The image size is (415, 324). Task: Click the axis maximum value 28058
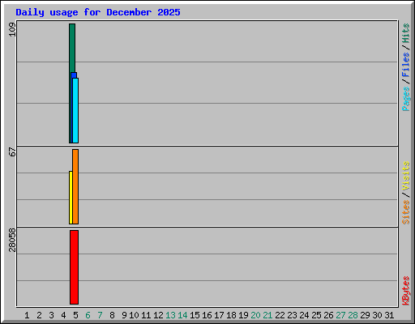click(12, 240)
